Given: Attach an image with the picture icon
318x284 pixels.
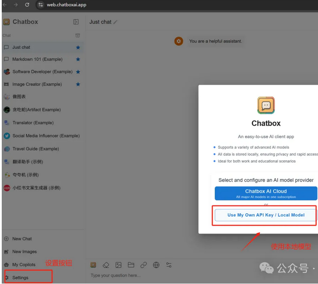Looking at the screenshot, I should [118, 265].
